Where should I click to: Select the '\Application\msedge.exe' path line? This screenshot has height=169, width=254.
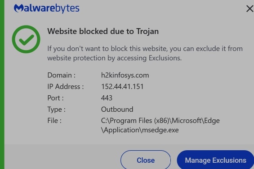140,130
